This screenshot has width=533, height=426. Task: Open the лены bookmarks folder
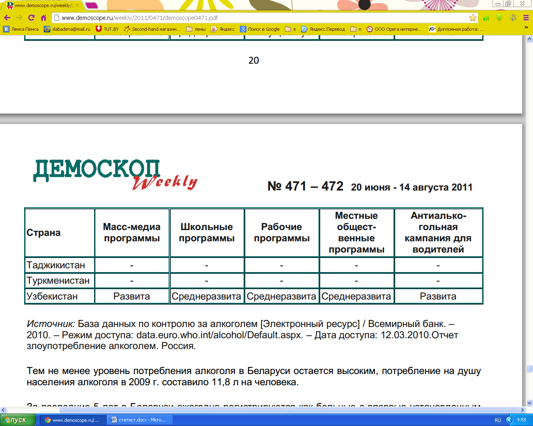coord(196,29)
